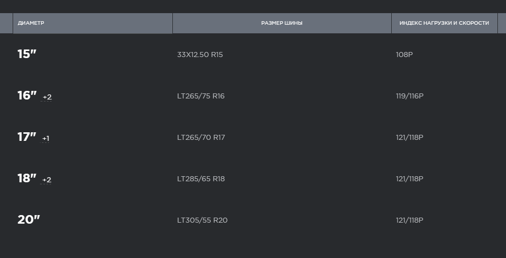Click the 119/116P load index

click(409, 96)
